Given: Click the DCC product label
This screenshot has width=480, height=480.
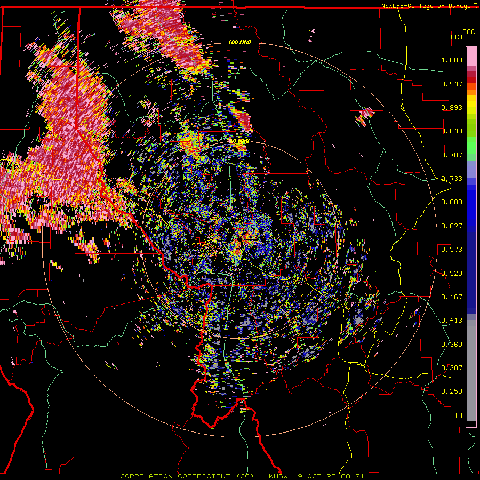Looking at the screenshot, I should [468, 32].
